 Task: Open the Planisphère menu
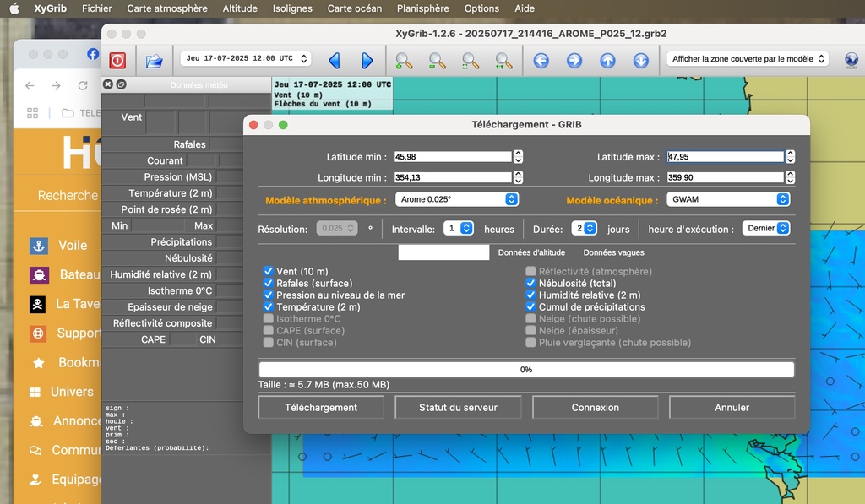[x=423, y=8]
